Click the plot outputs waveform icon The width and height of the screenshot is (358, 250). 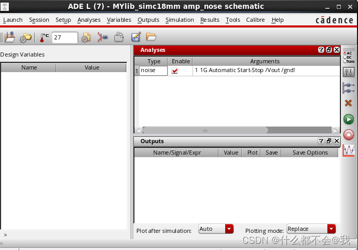pos(349,150)
